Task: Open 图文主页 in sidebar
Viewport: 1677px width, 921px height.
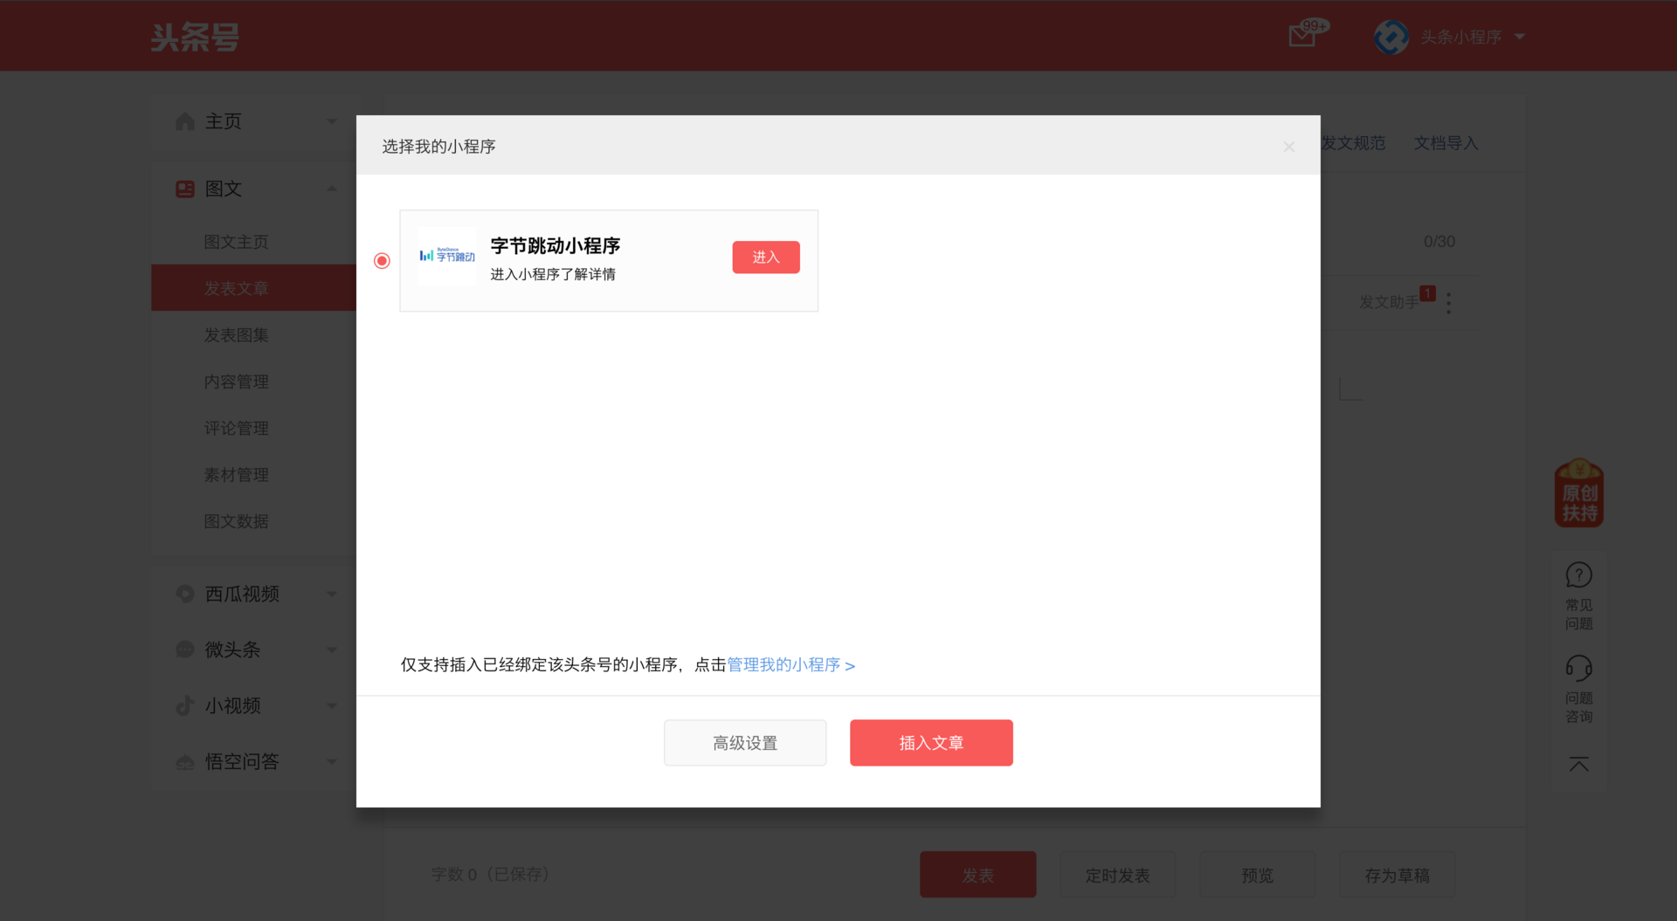Action: point(236,242)
